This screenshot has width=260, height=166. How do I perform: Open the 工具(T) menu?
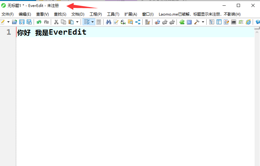click(113, 14)
